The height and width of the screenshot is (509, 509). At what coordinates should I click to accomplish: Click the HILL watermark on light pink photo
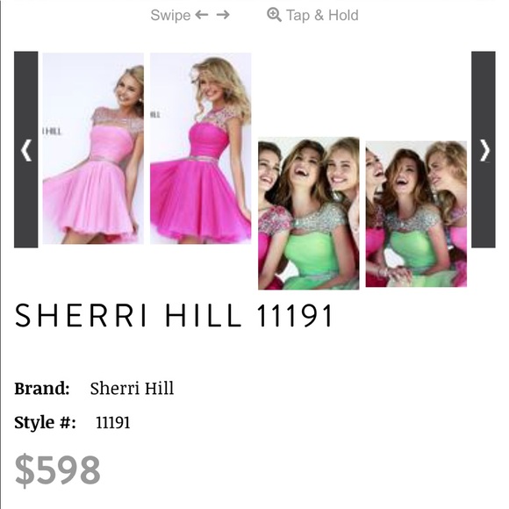(x=52, y=132)
